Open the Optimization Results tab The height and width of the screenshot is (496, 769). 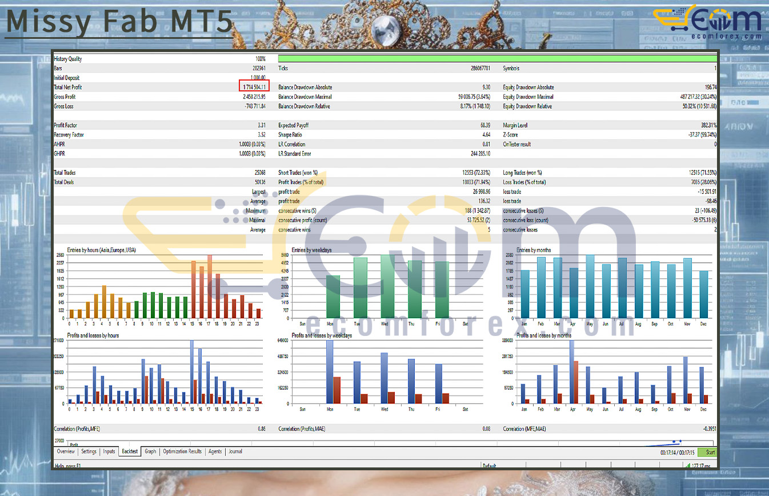(x=182, y=451)
